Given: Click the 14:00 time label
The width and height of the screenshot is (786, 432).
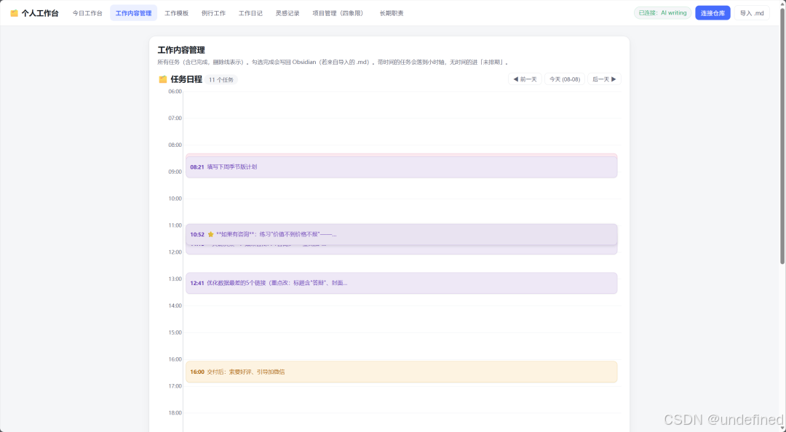Looking at the screenshot, I should tap(175, 305).
